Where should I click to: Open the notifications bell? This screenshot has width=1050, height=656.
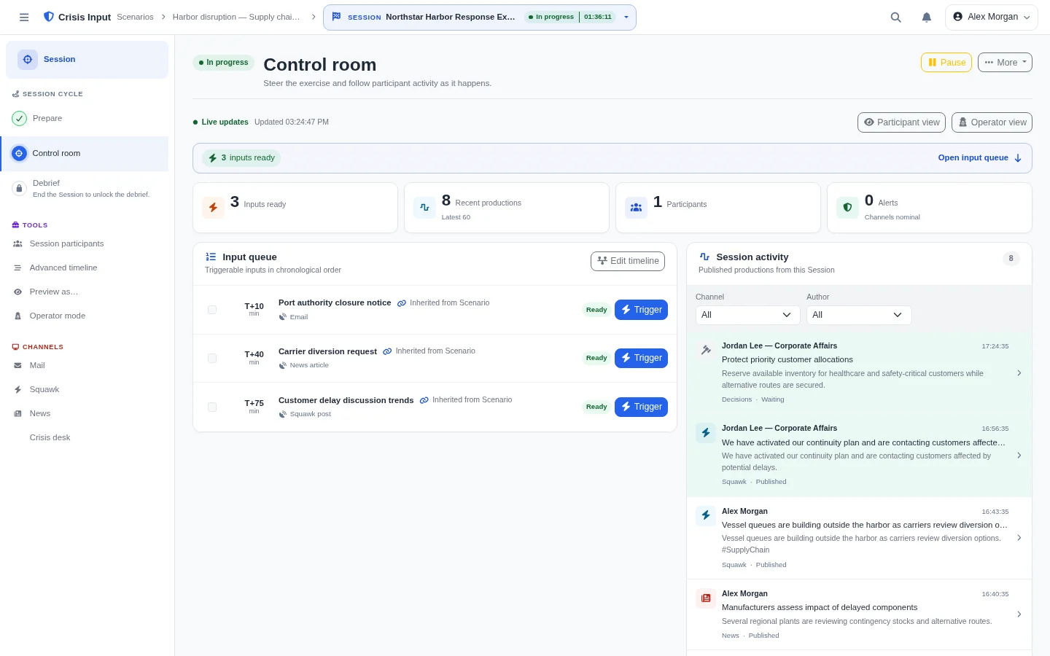coord(927,17)
